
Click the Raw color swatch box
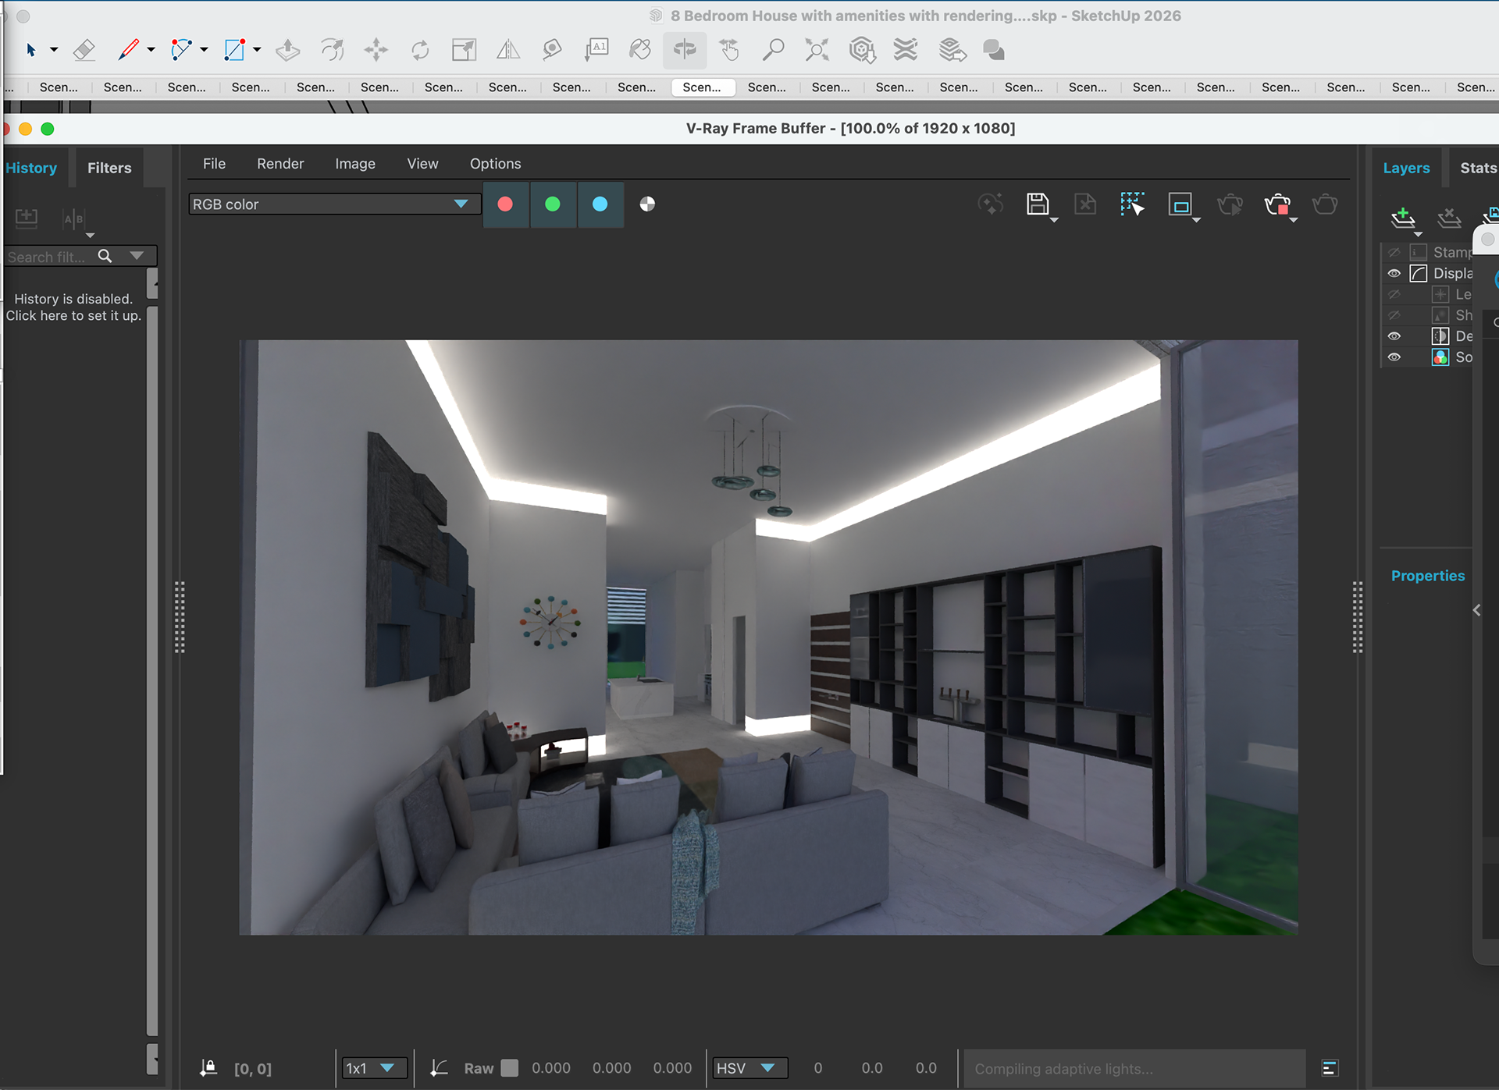tap(510, 1068)
